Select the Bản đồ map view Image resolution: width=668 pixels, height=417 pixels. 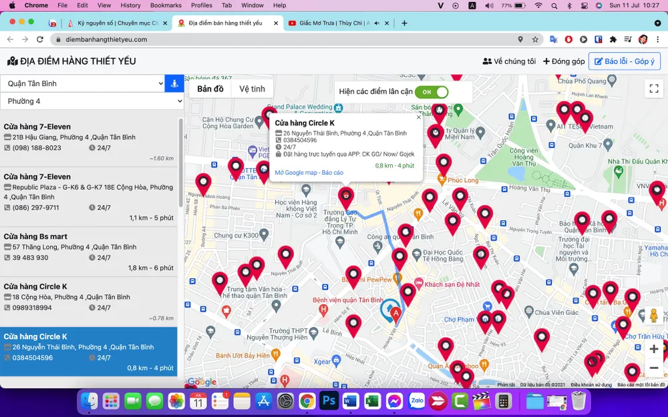click(x=210, y=89)
